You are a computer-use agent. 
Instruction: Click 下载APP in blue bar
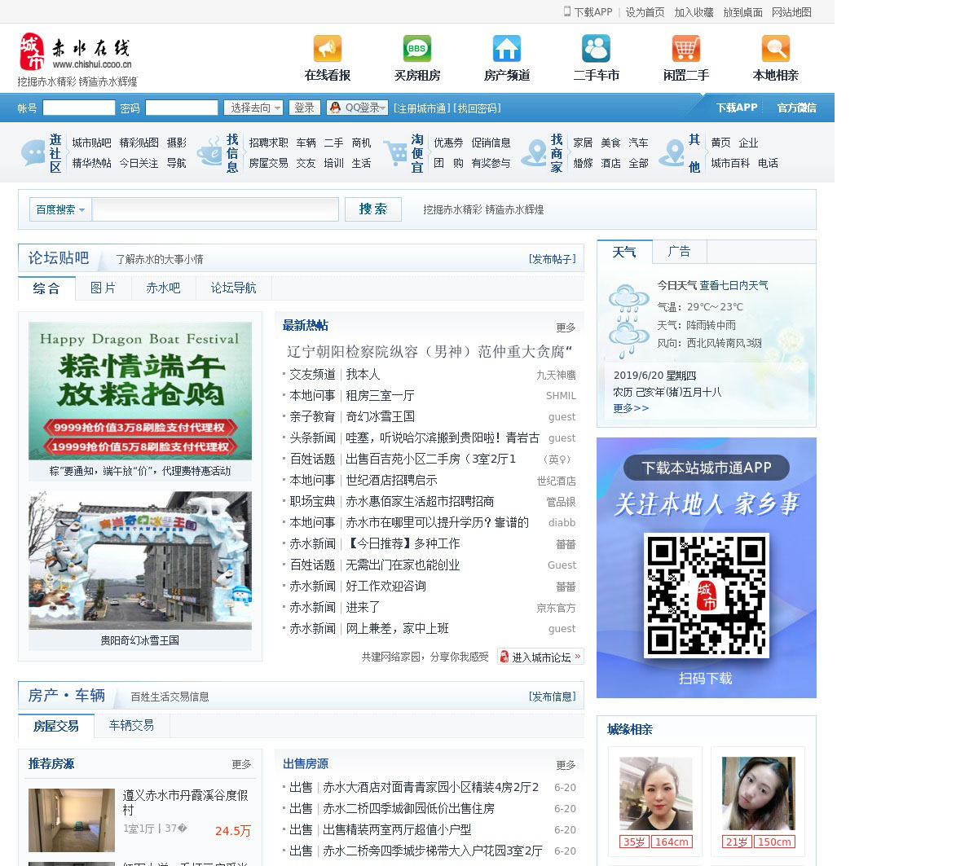coord(737,108)
